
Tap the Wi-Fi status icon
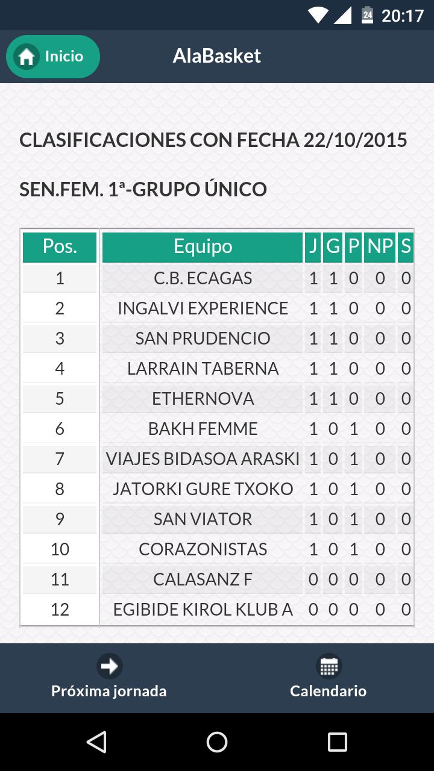(x=317, y=15)
